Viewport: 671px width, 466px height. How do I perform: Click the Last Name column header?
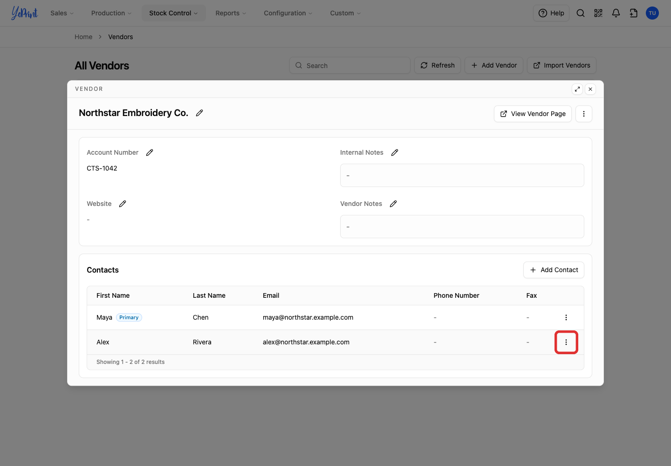pyautogui.click(x=209, y=295)
